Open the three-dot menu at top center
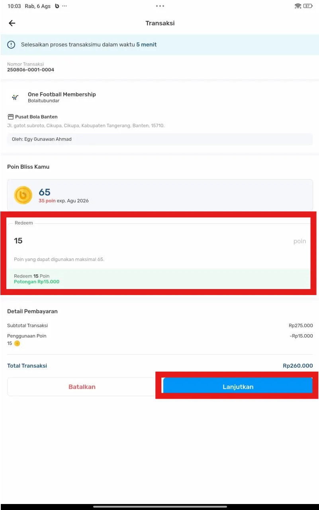This screenshot has height=510, width=319. [160, 6]
